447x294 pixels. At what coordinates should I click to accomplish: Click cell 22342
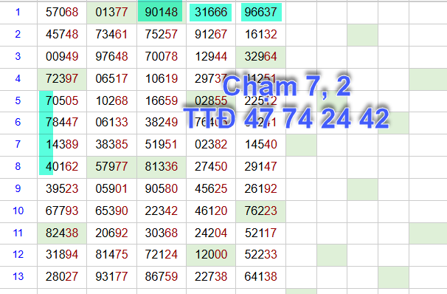tap(162, 211)
